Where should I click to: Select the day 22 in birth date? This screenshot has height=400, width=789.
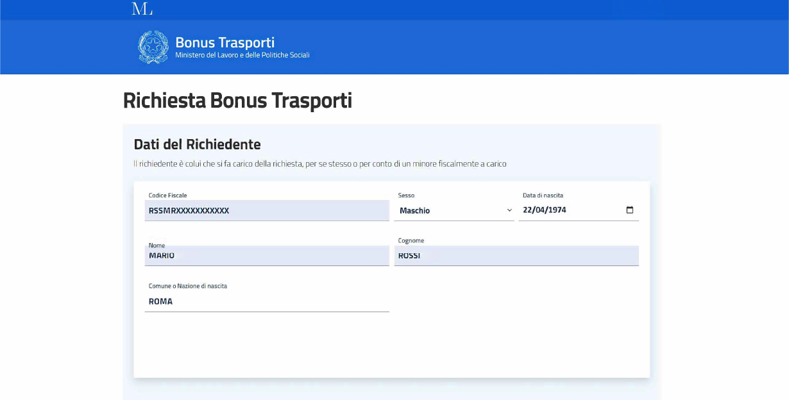click(528, 210)
